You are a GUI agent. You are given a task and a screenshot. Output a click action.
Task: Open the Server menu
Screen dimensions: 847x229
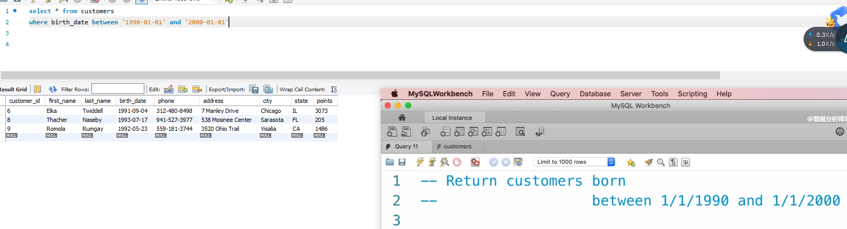click(x=631, y=93)
